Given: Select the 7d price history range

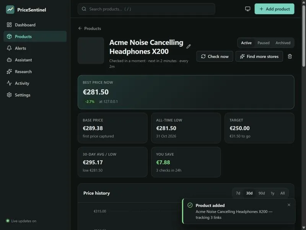Looking at the screenshot, I should 238,193.
